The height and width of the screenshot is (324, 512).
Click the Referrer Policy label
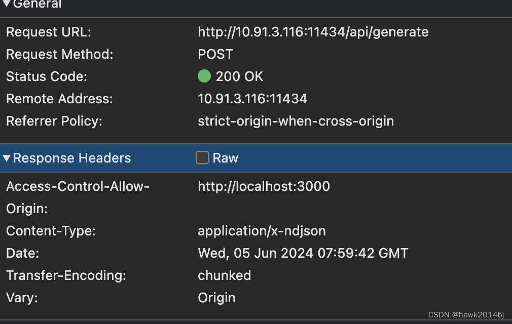pyautogui.click(x=54, y=121)
